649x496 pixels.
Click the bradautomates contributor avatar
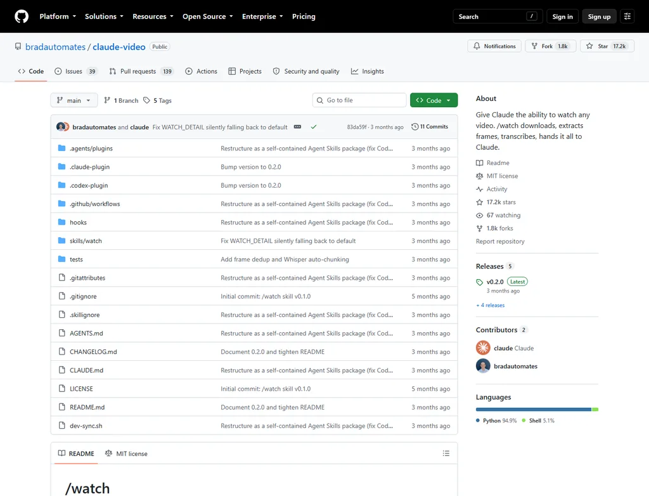[483, 366]
